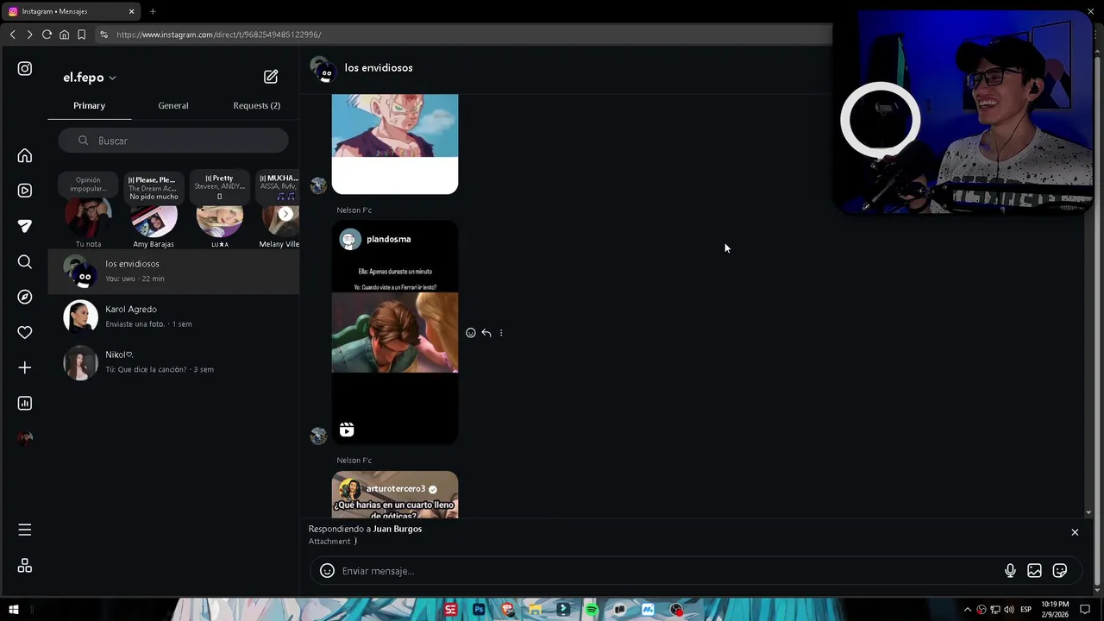
Task: Go to Home feed in sidebar
Action: point(25,155)
